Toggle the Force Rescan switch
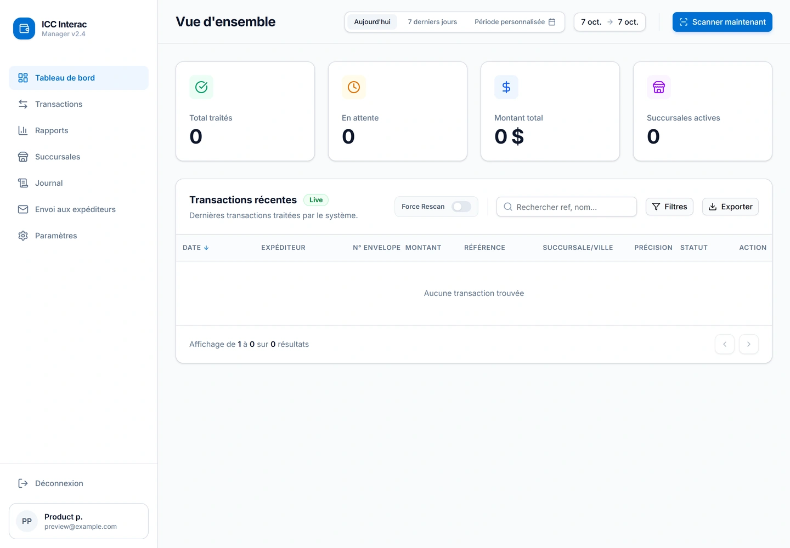The height and width of the screenshot is (548, 790). [461, 207]
